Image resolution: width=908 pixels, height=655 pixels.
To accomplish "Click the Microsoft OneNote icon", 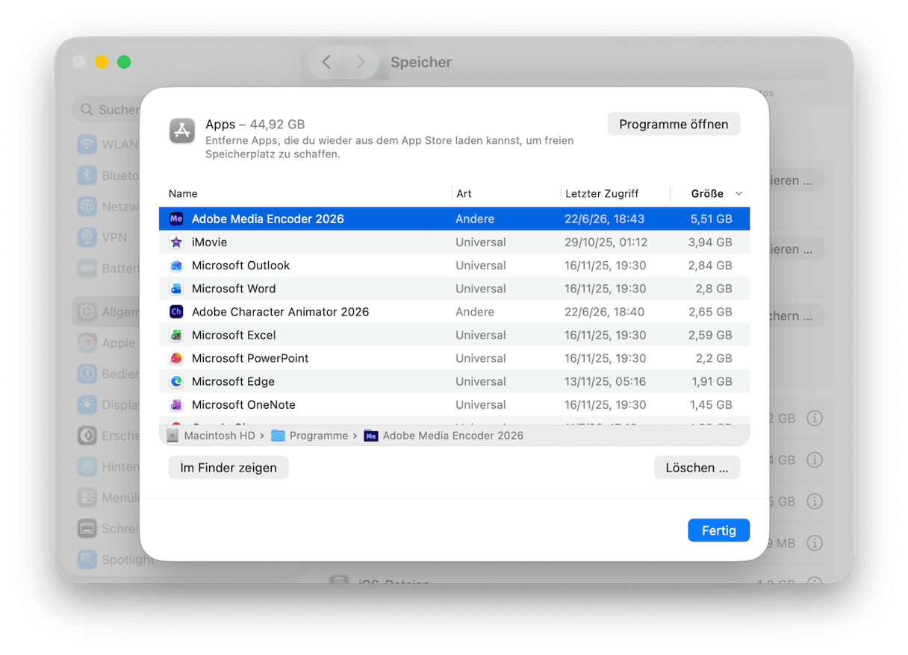I will tap(176, 404).
